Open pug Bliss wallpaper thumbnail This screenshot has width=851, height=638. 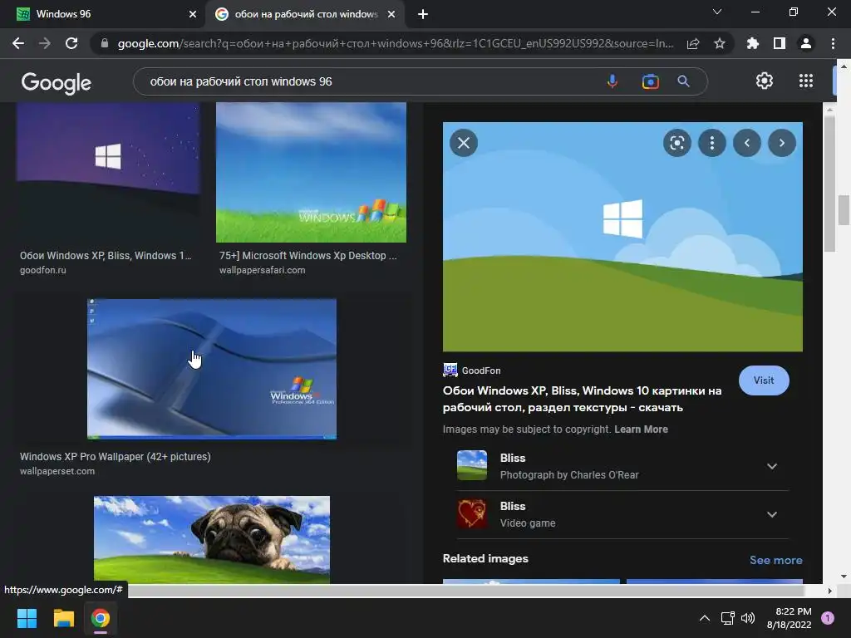tap(212, 540)
